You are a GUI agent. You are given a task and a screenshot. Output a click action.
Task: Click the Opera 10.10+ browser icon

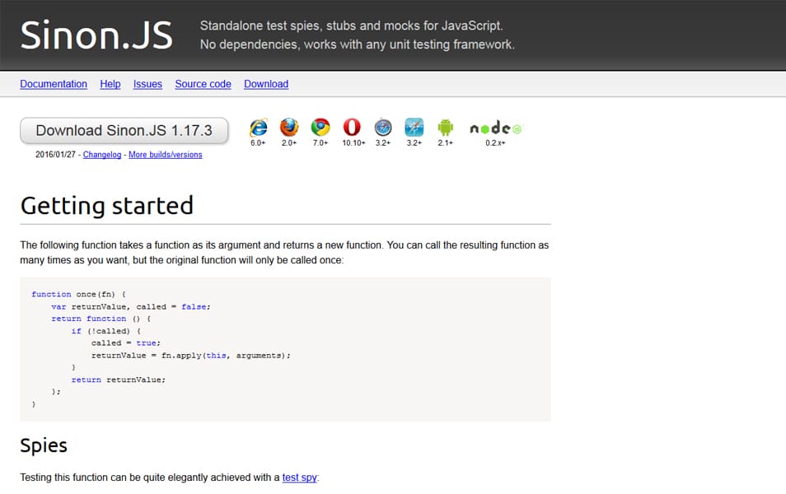[352, 128]
